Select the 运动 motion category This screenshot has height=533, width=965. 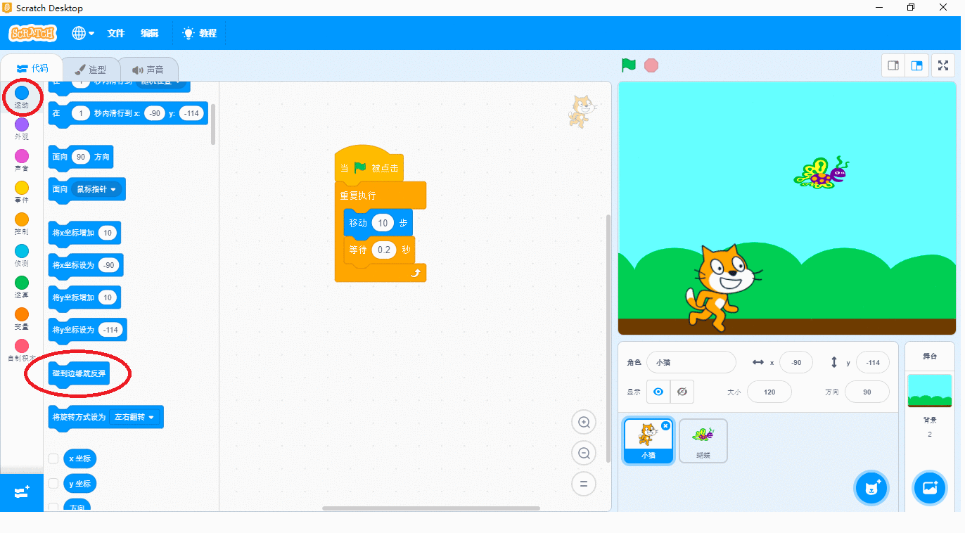22,97
